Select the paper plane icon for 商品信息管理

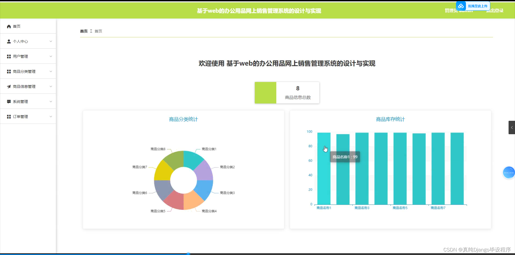click(x=8, y=86)
